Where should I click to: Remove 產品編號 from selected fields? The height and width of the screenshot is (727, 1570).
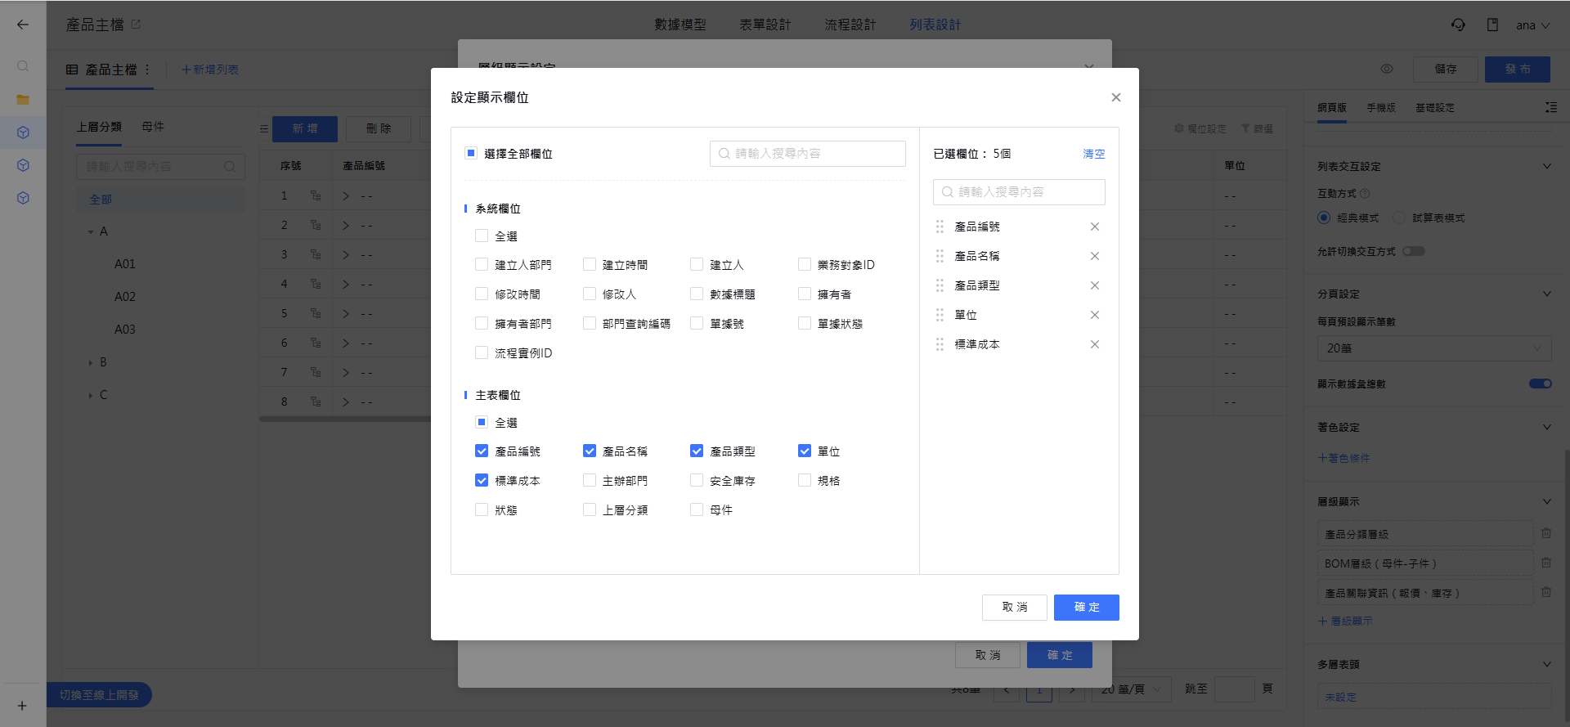coord(1094,227)
